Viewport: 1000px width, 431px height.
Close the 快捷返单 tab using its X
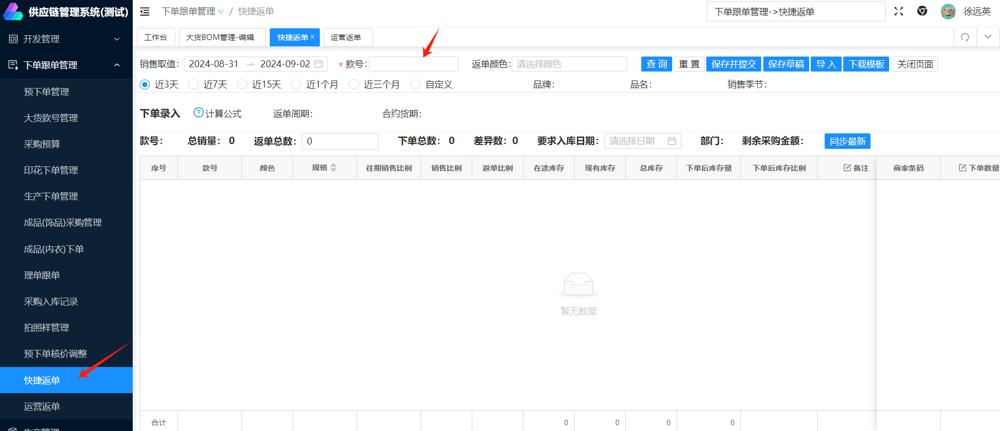tap(313, 37)
